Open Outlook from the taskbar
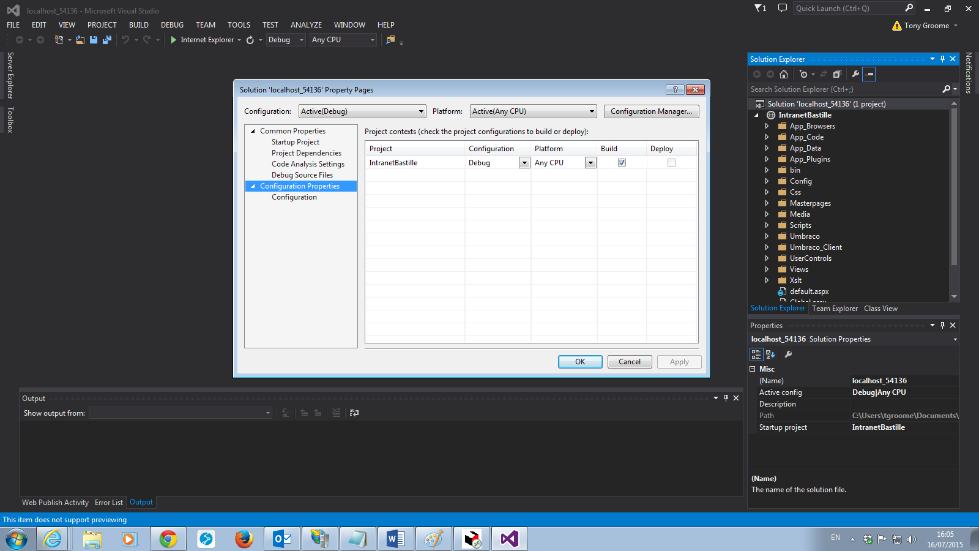This screenshot has height=551, width=979. pos(282,539)
